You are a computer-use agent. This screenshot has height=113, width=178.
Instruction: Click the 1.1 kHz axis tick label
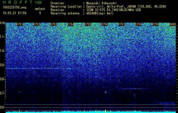[x=2, y=37]
